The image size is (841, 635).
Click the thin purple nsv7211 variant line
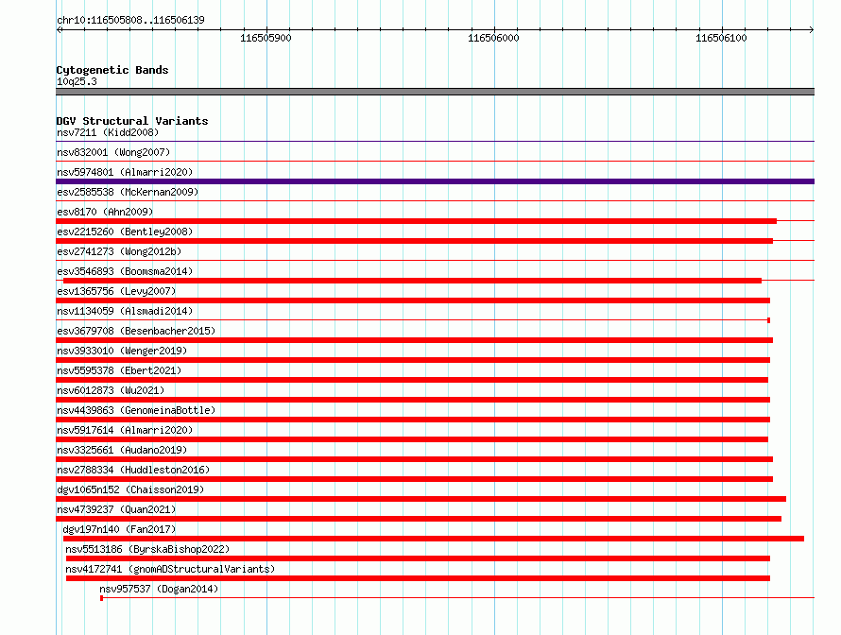coord(435,142)
